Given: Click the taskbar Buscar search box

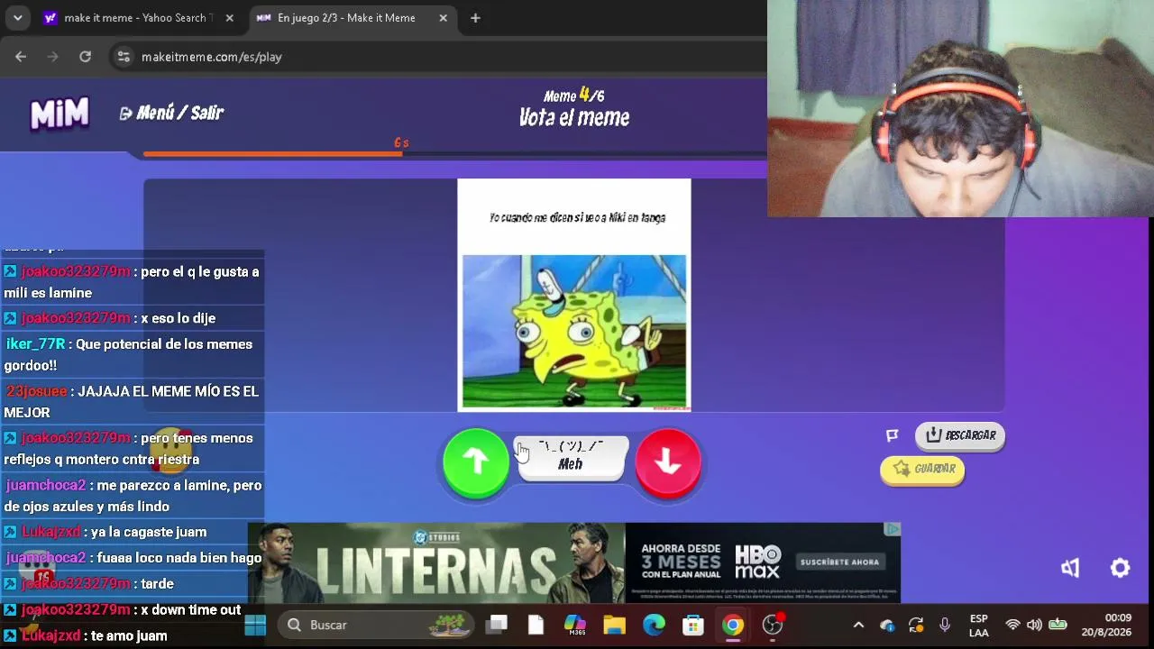Looking at the screenshot, I should (376, 625).
